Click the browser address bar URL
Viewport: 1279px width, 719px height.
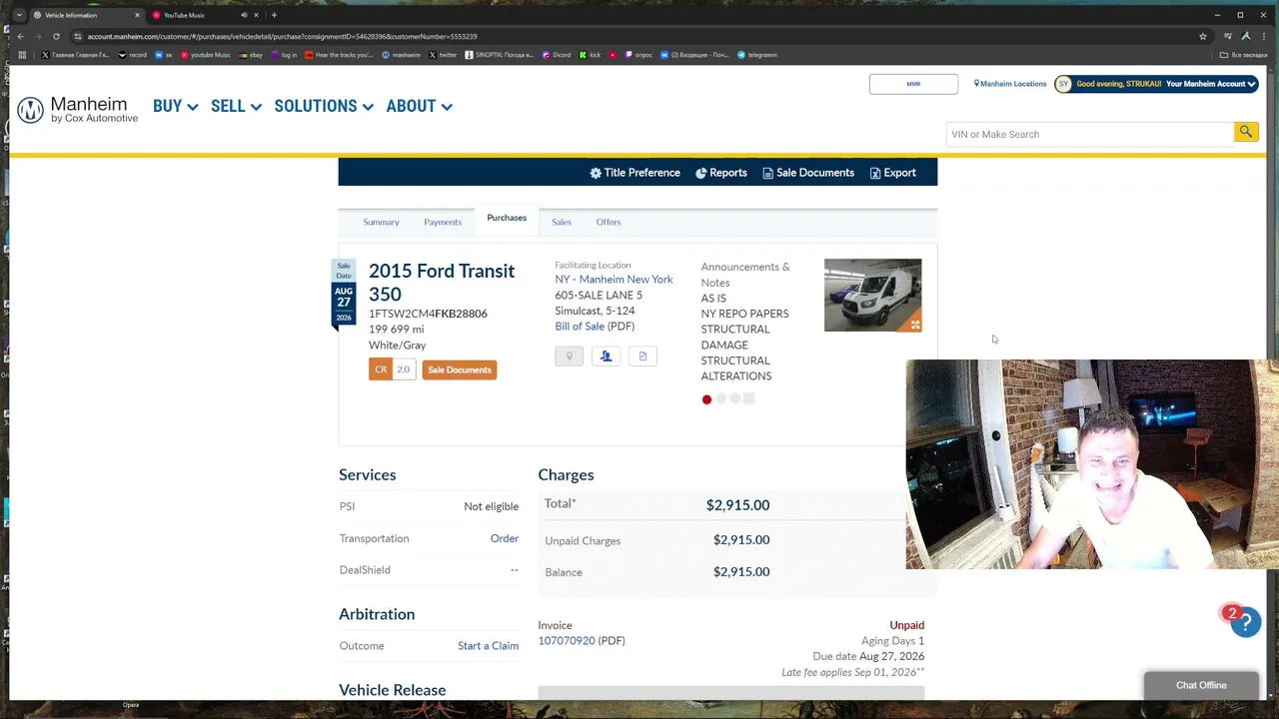pos(282,36)
